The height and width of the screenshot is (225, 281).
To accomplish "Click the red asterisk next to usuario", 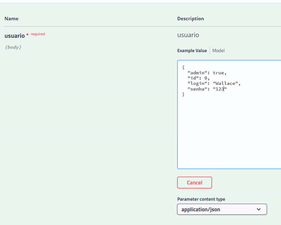I will tap(28, 34).
